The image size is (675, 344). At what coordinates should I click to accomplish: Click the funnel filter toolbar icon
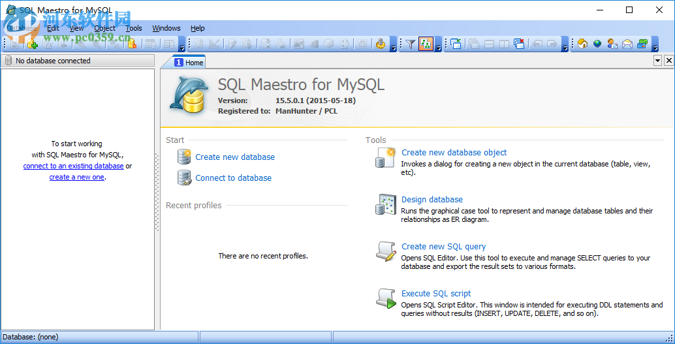coord(411,44)
